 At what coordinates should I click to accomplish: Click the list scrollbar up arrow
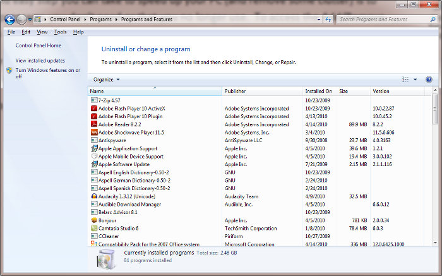pos(435,90)
